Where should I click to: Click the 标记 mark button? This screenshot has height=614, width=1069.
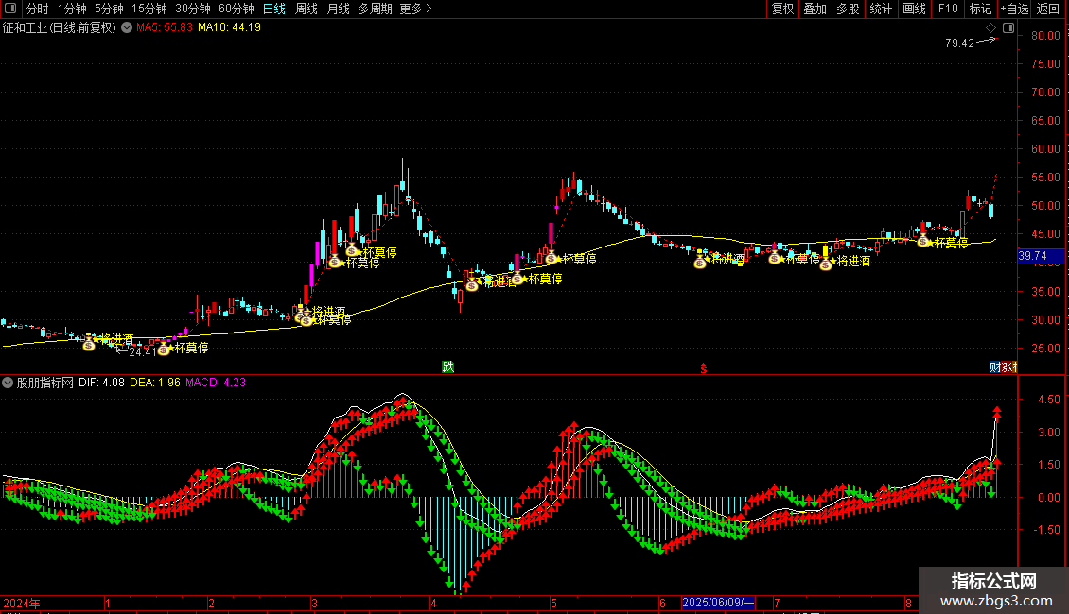[x=980, y=9]
